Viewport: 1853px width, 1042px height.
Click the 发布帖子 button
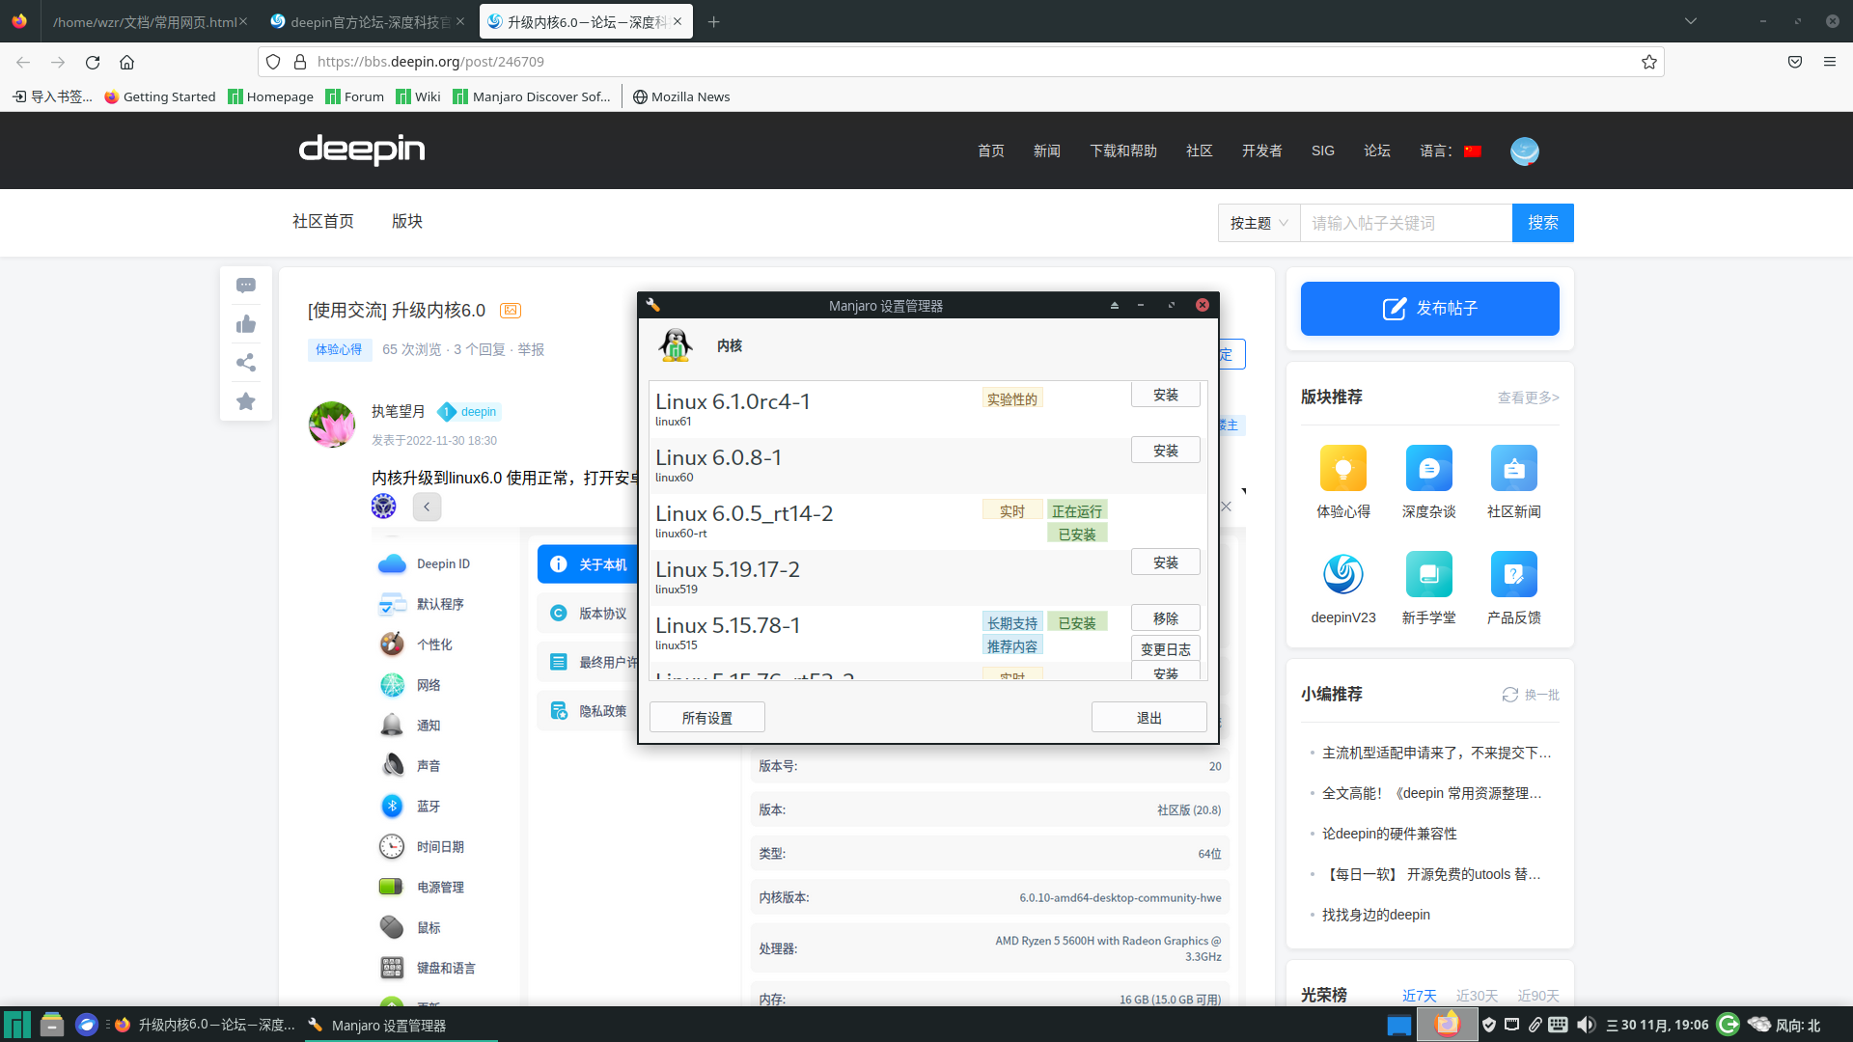pyautogui.click(x=1429, y=309)
